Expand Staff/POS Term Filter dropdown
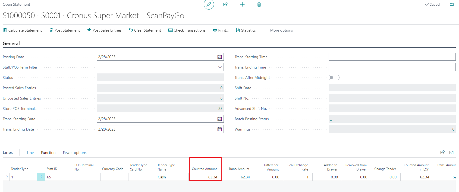The image size is (459, 192). (x=220, y=67)
